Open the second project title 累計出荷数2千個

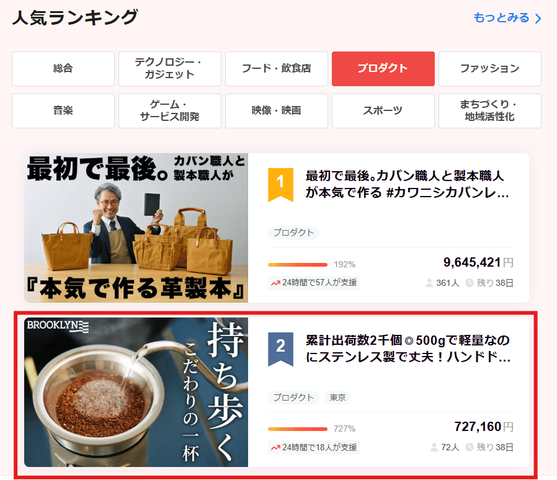[408, 349]
